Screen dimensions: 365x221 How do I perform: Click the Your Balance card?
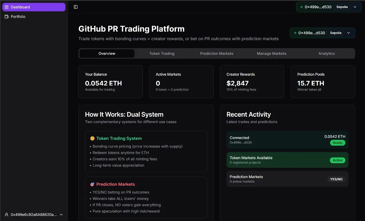(111, 82)
